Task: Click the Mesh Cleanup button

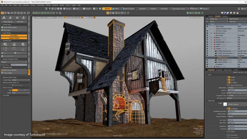Action: tap(8, 22)
